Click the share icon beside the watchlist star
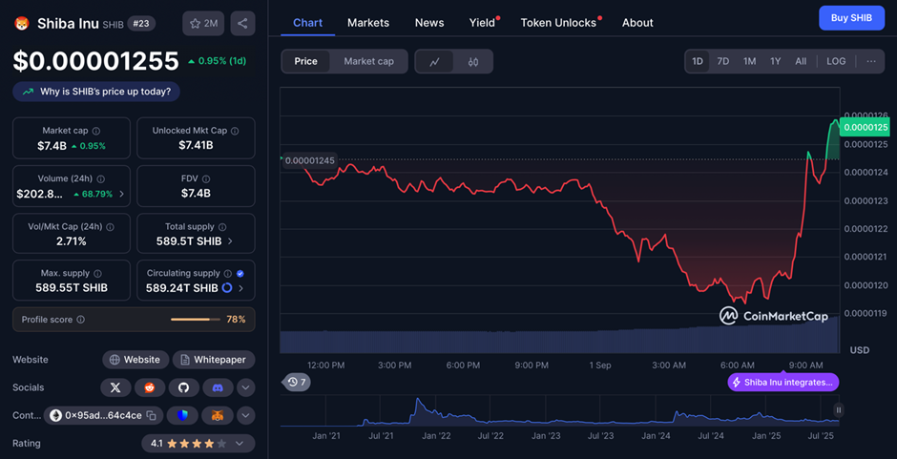 coord(242,24)
